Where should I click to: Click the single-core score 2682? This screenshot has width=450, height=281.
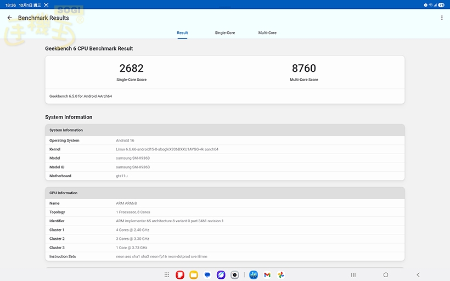click(x=131, y=69)
